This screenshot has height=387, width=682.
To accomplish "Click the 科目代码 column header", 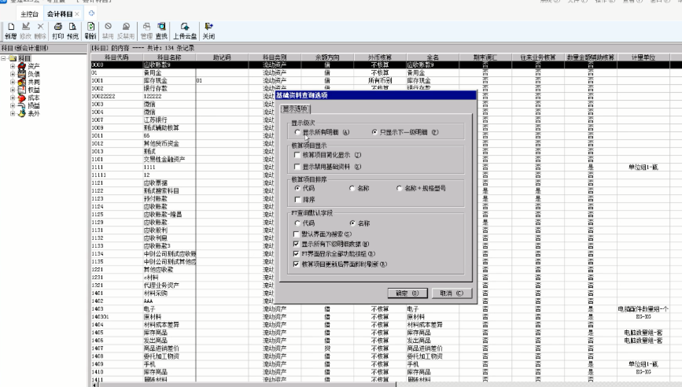I will click(117, 57).
